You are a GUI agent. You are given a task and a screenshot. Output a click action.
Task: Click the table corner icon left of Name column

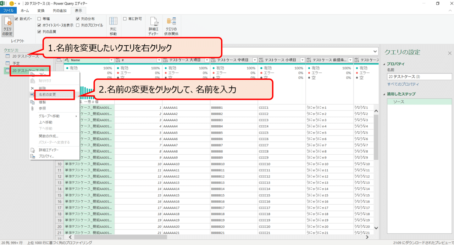click(60, 60)
